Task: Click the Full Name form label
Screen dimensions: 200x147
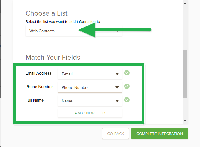Action: pyautogui.click(x=35, y=100)
